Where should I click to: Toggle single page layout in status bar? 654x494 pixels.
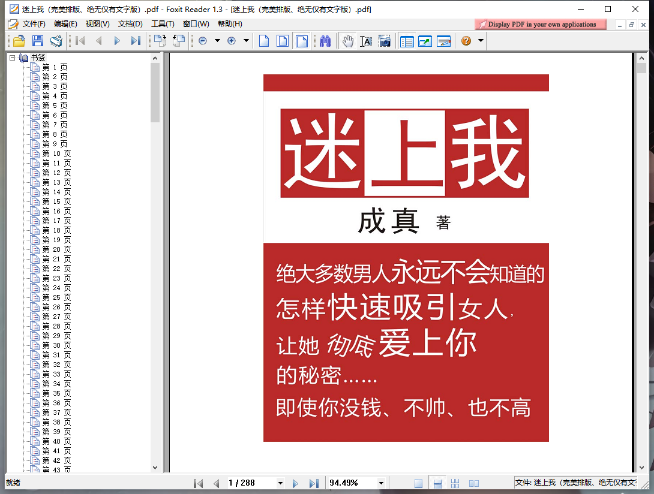pyautogui.click(x=419, y=483)
